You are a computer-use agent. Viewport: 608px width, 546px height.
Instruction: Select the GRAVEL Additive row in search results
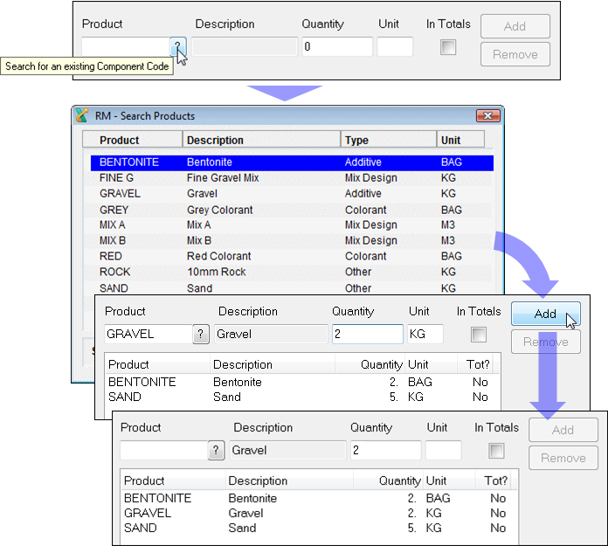click(x=292, y=194)
